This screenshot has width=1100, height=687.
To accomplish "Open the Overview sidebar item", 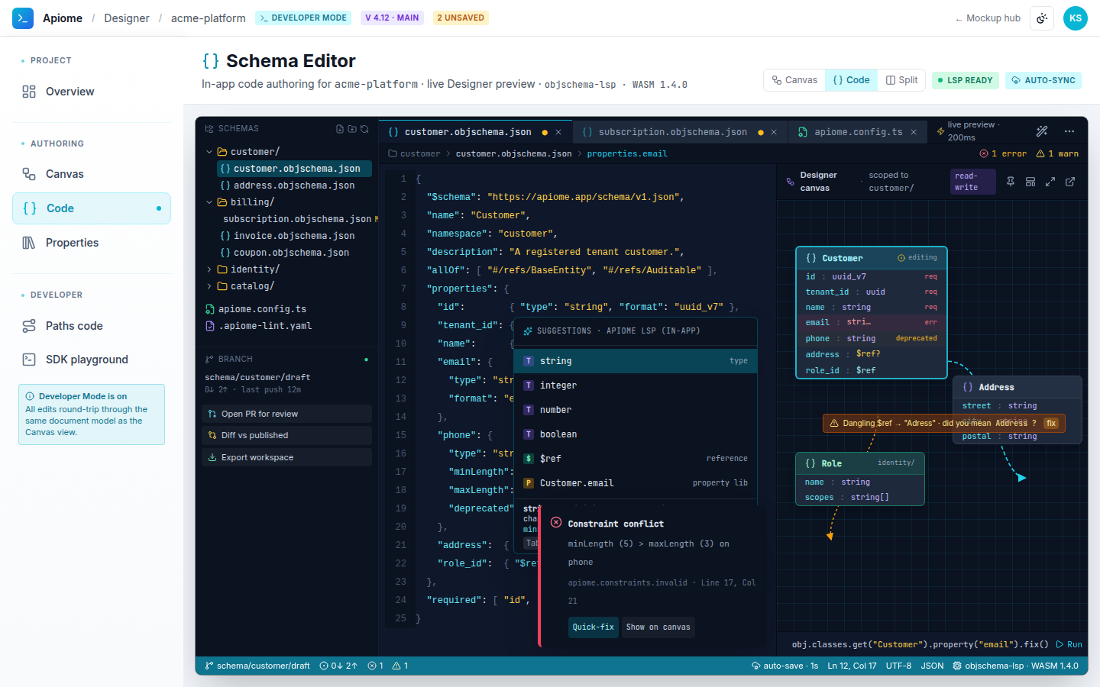I will click(x=92, y=92).
